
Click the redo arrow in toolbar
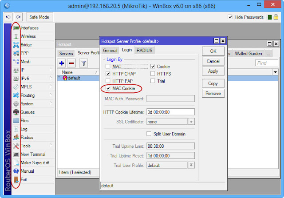pyautogui.click(x=18, y=17)
